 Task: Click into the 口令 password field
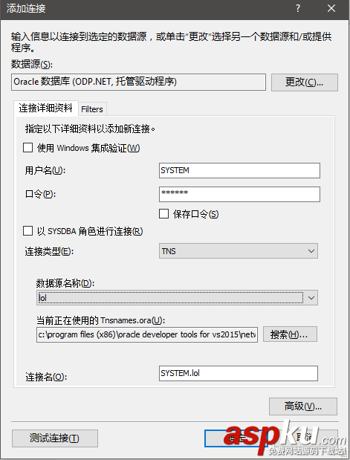(x=239, y=194)
